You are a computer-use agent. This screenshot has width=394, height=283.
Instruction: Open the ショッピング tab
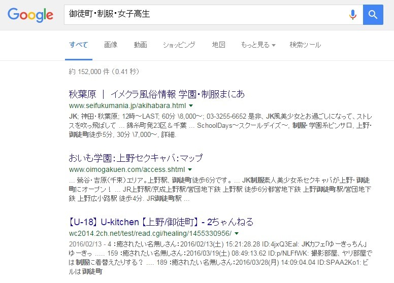pos(179,45)
